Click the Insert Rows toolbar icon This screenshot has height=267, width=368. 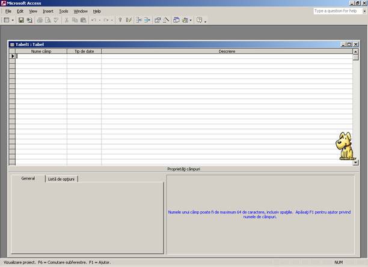pyautogui.click(x=138, y=20)
